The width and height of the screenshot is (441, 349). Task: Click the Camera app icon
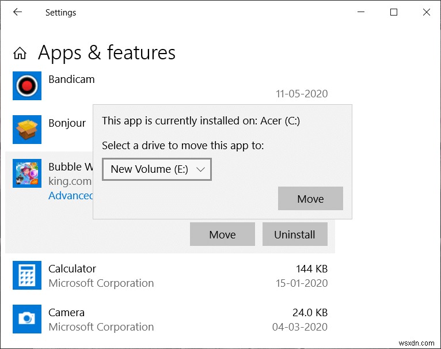click(x=27, y=319)
